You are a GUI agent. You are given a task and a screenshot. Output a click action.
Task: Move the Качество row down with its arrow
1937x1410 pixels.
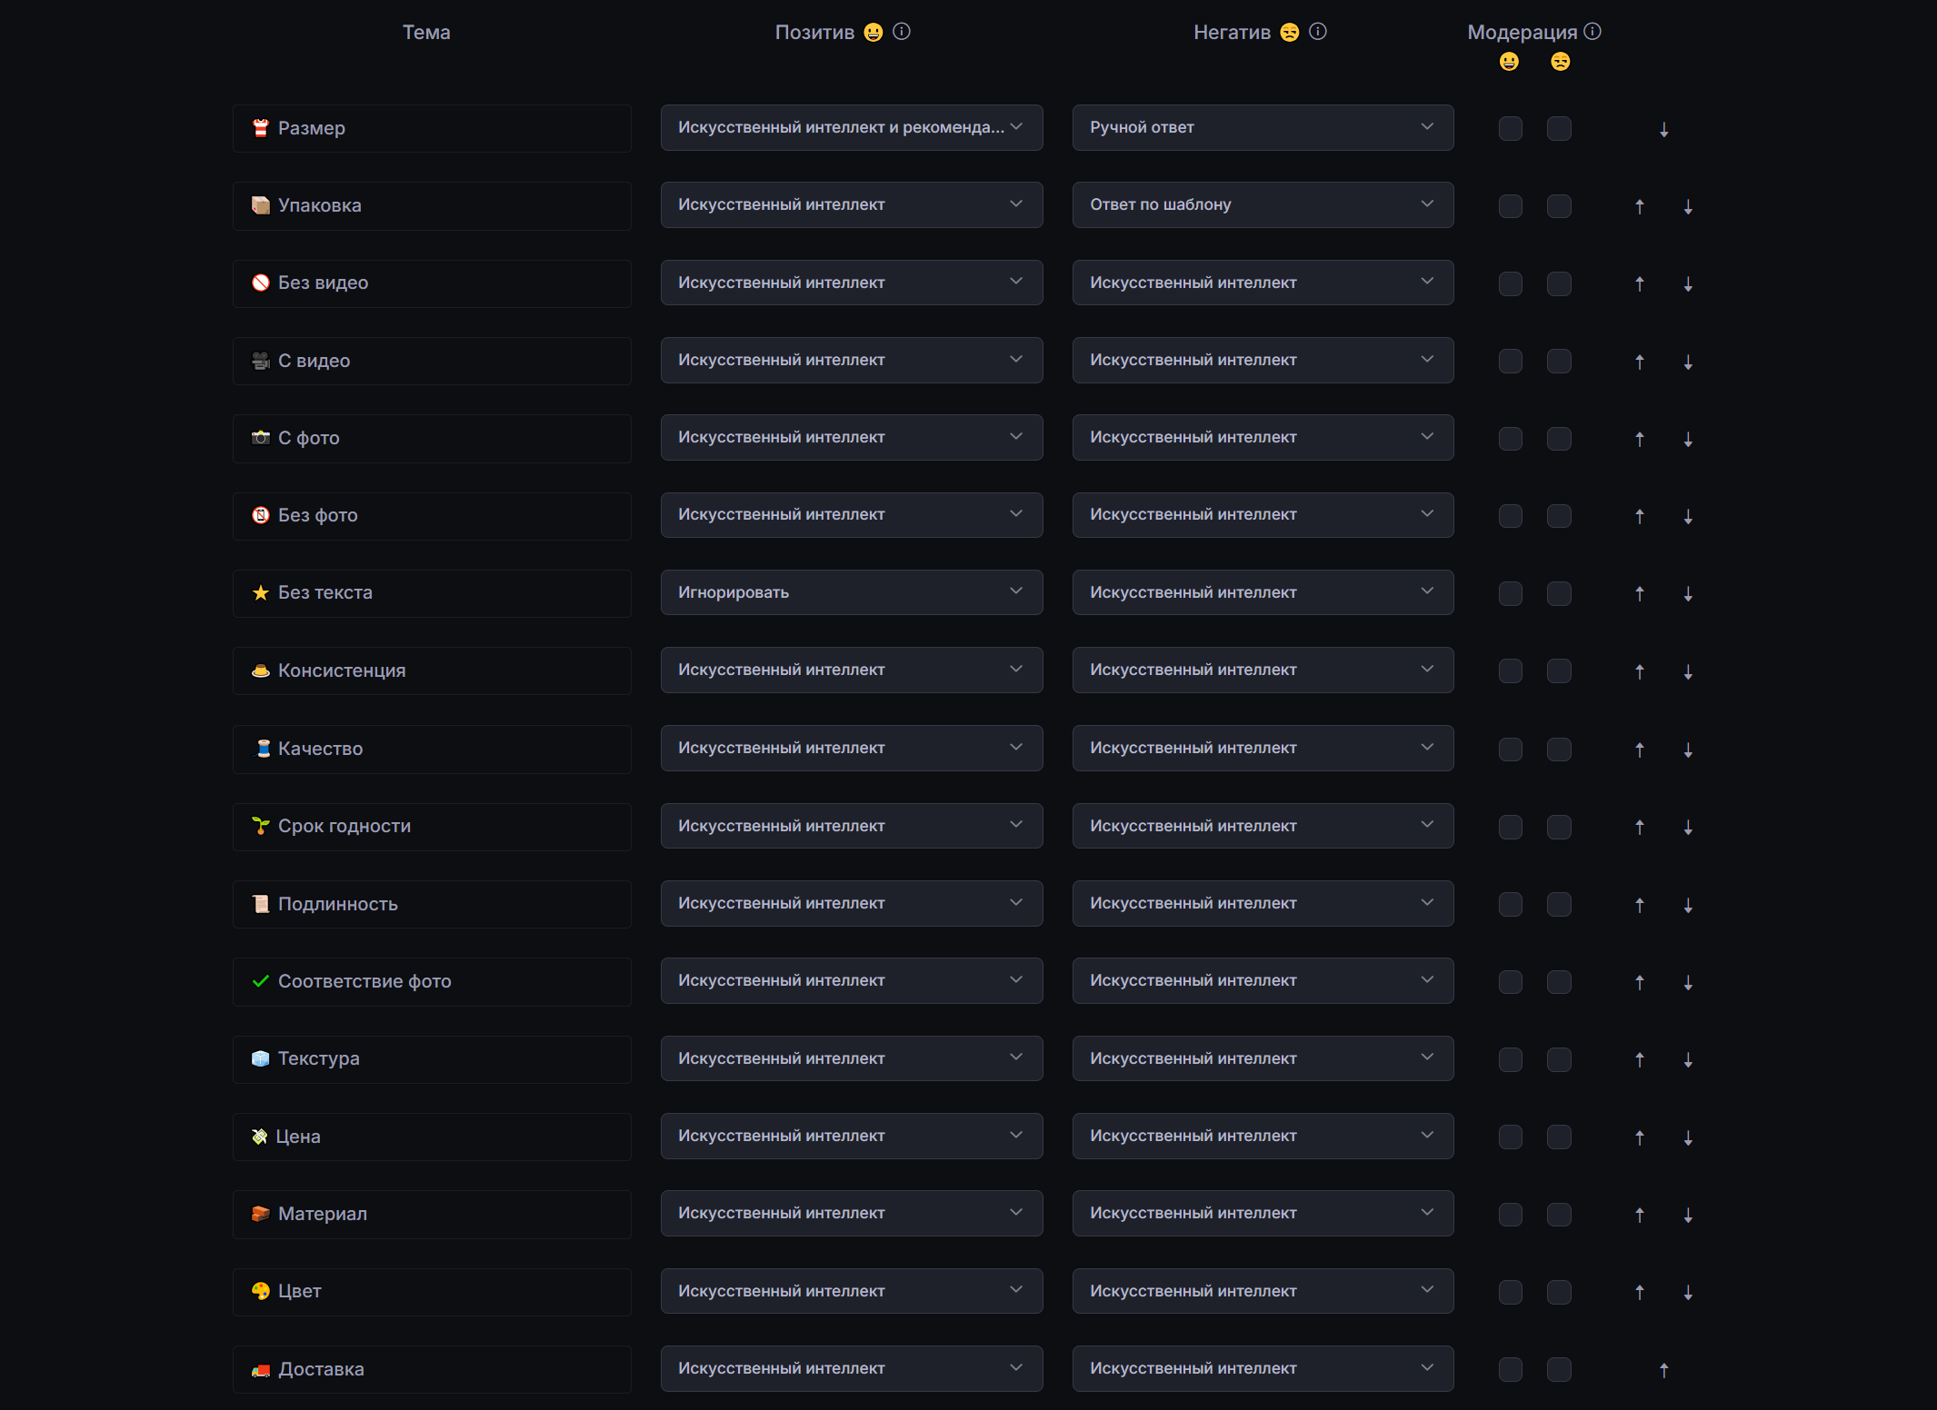[1687, 750]
